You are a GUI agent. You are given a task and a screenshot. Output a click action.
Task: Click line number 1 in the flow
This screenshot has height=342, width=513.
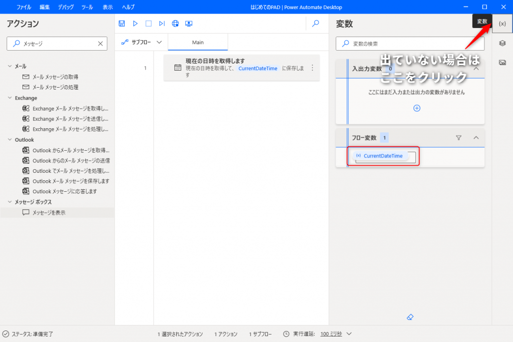(145, 68)
